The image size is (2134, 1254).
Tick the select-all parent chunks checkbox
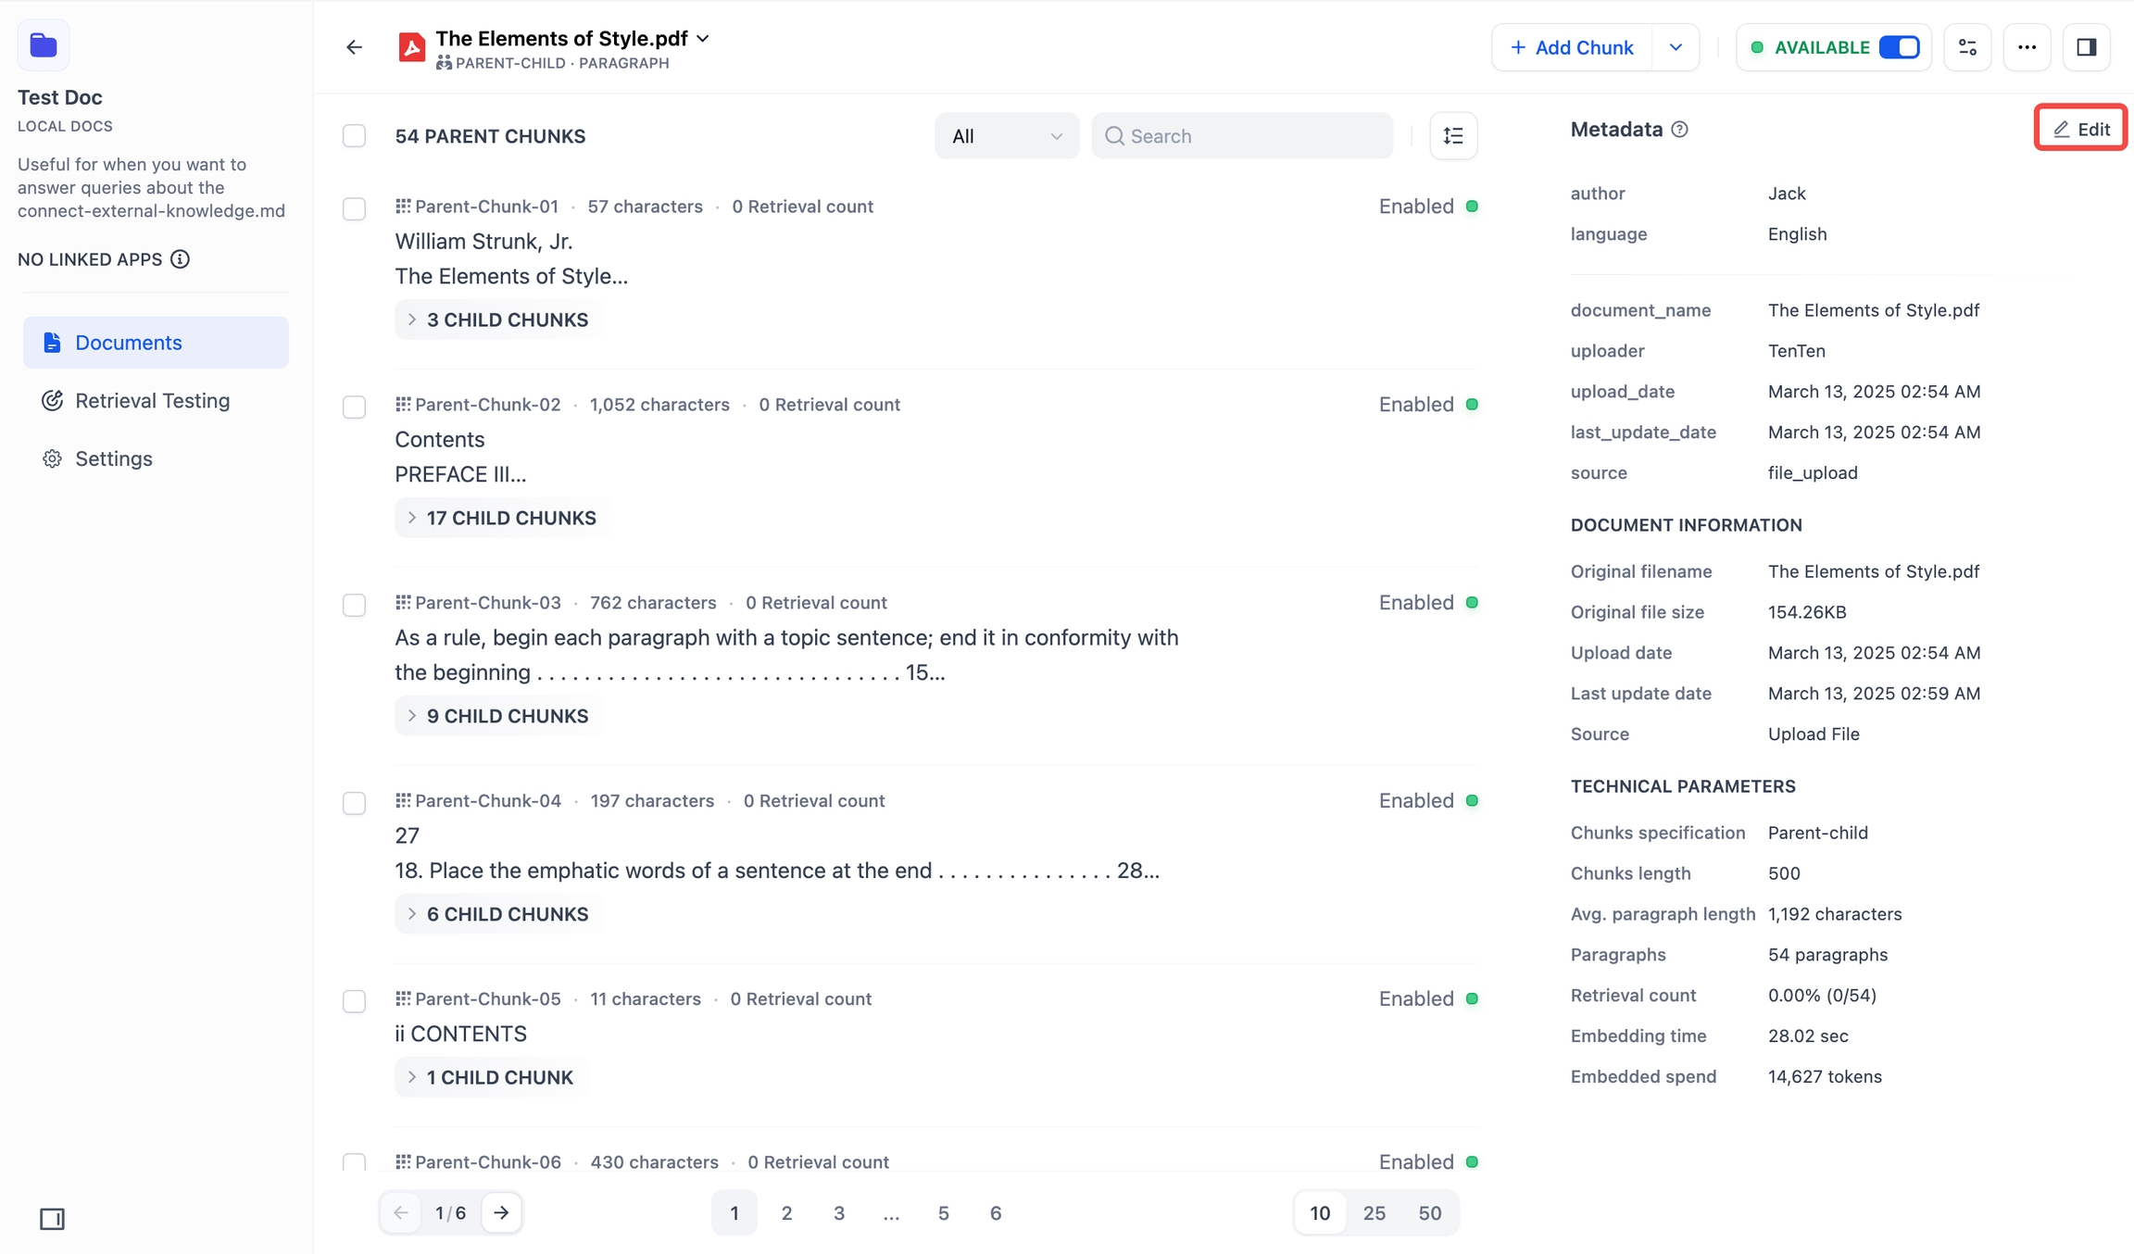(354, 136)
